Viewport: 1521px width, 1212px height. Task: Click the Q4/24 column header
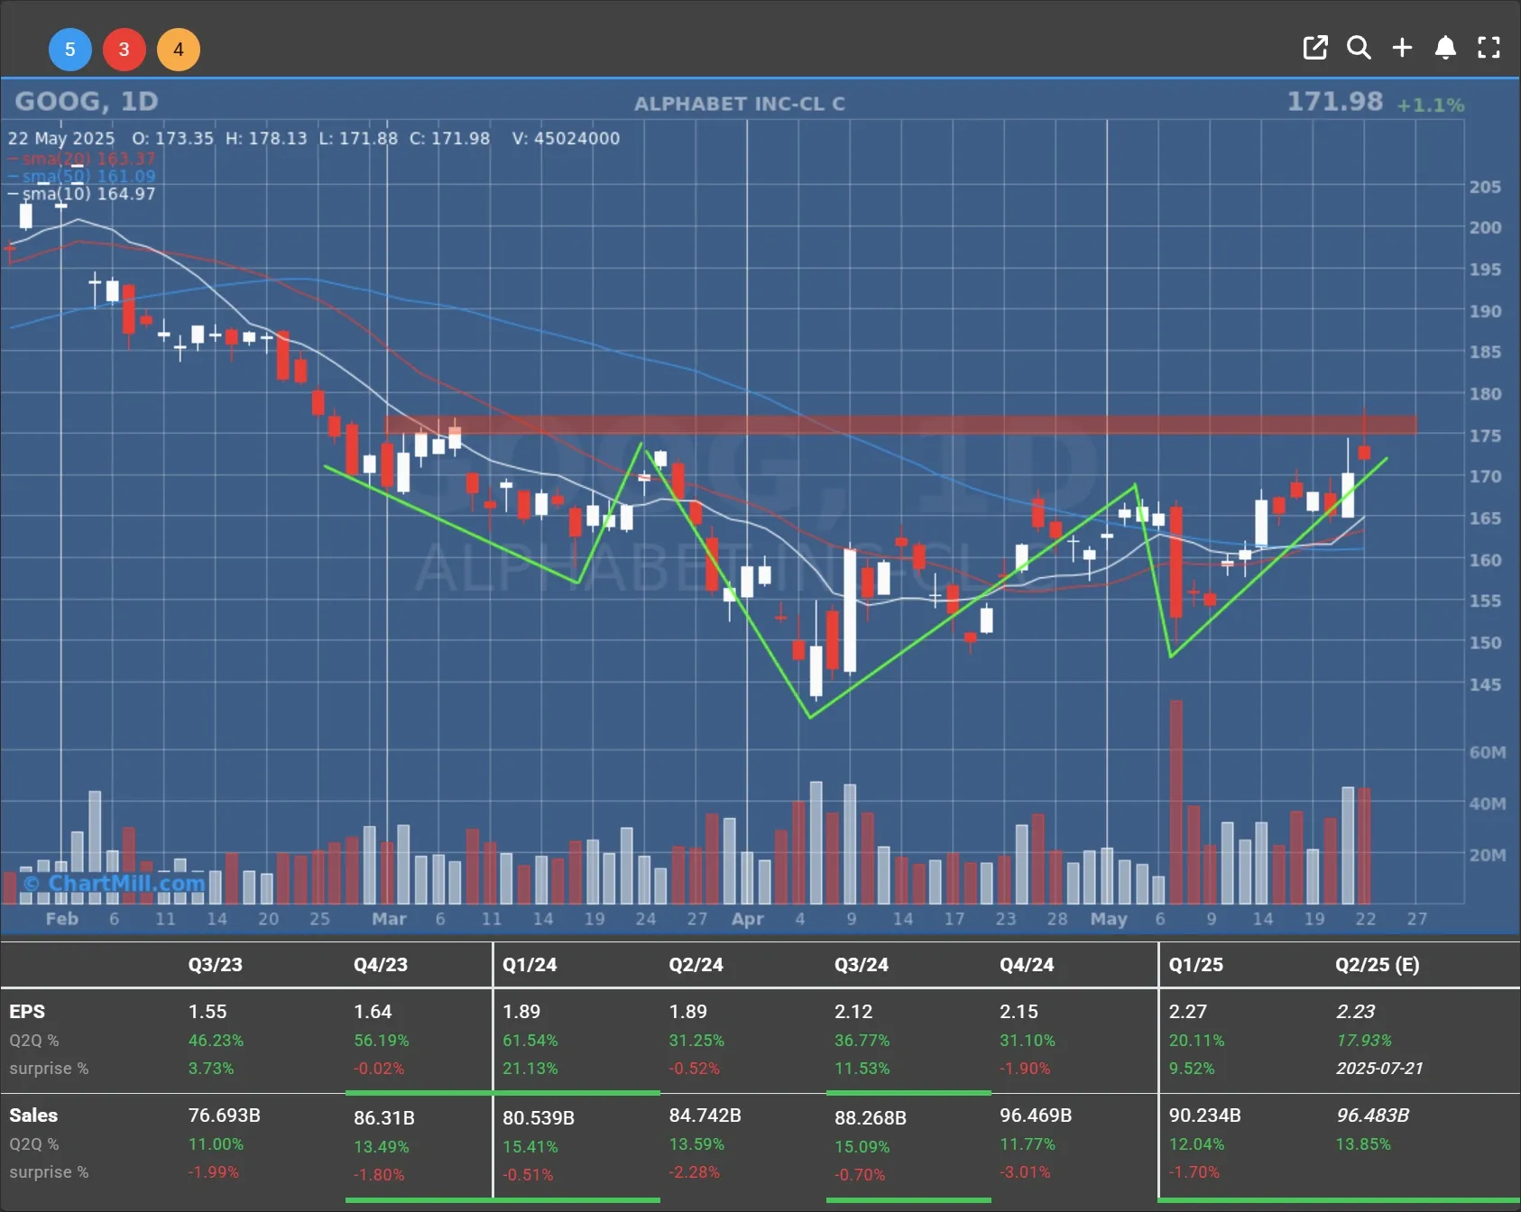coord(1027,964)
